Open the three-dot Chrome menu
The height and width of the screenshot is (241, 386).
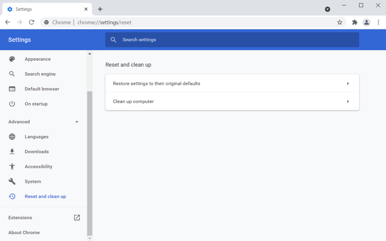click(x=378, y=22)
